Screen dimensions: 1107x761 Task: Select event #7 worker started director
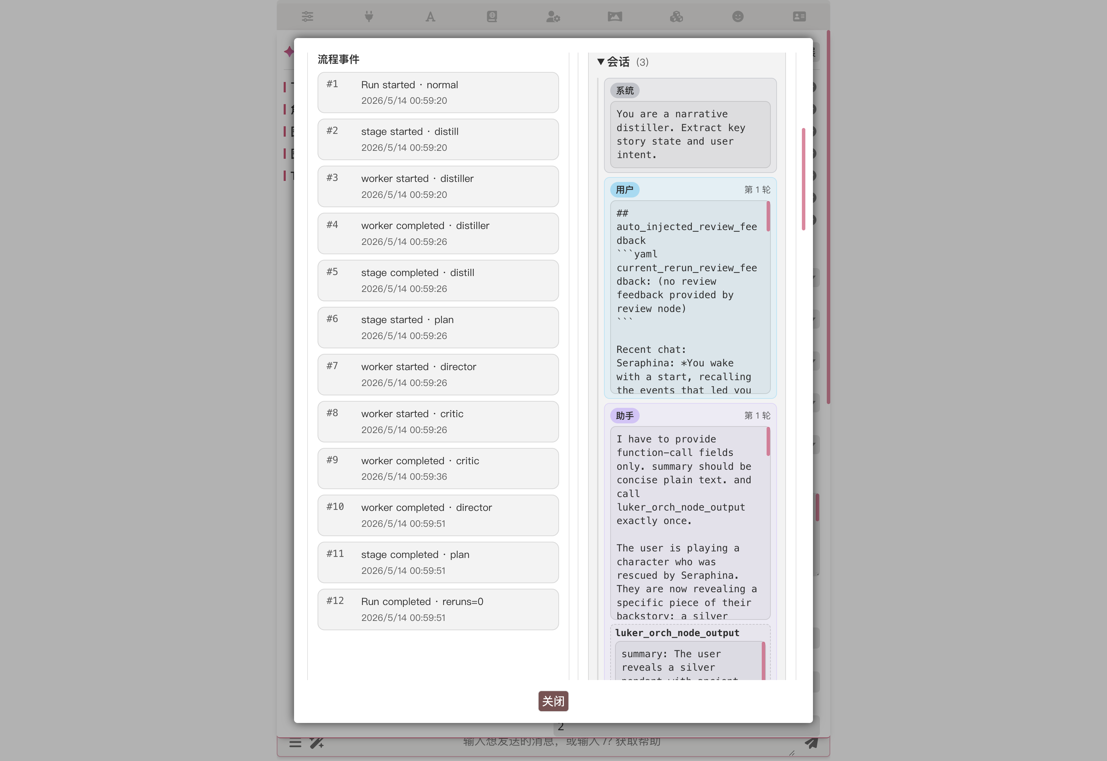(x=438, y=374)
